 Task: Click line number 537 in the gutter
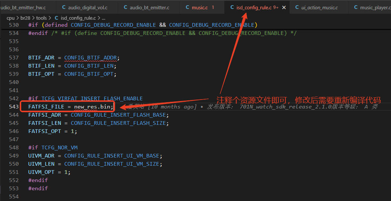[x=14, y=58]
